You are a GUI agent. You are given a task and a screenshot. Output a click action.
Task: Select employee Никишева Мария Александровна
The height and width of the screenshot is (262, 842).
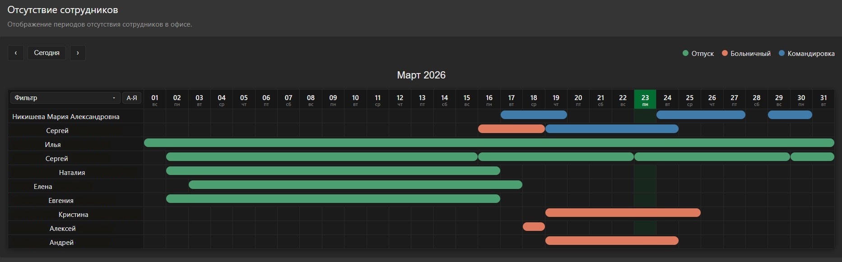tap(66, 117)
